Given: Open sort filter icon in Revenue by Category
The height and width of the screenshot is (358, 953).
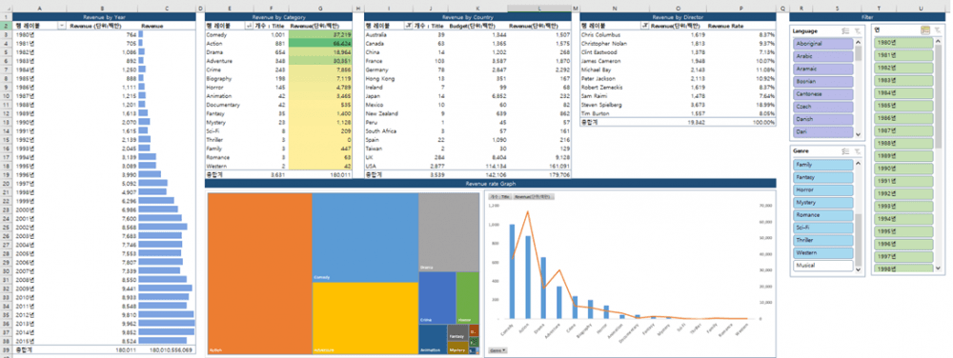Looking at the screenshot, I should [x=248, y=26].
